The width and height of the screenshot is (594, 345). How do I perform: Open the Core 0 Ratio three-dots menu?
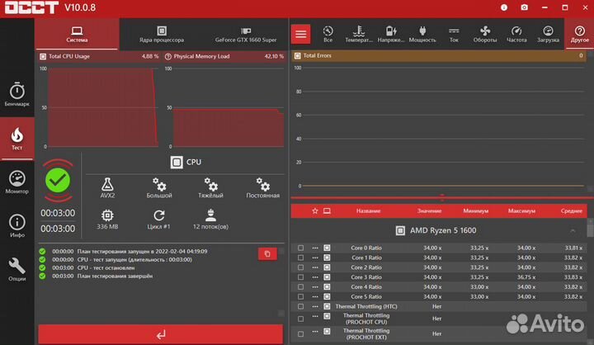point(315,248)
